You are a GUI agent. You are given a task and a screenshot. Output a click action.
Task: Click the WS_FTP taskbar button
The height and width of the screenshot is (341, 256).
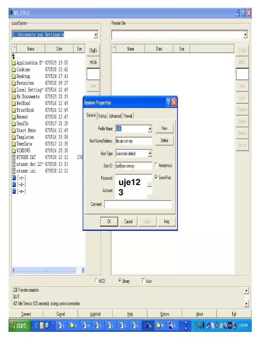coord(148,325)
